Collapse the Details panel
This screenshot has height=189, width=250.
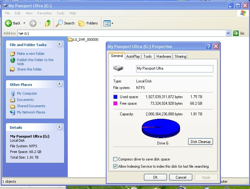click(x=60, y=127)
